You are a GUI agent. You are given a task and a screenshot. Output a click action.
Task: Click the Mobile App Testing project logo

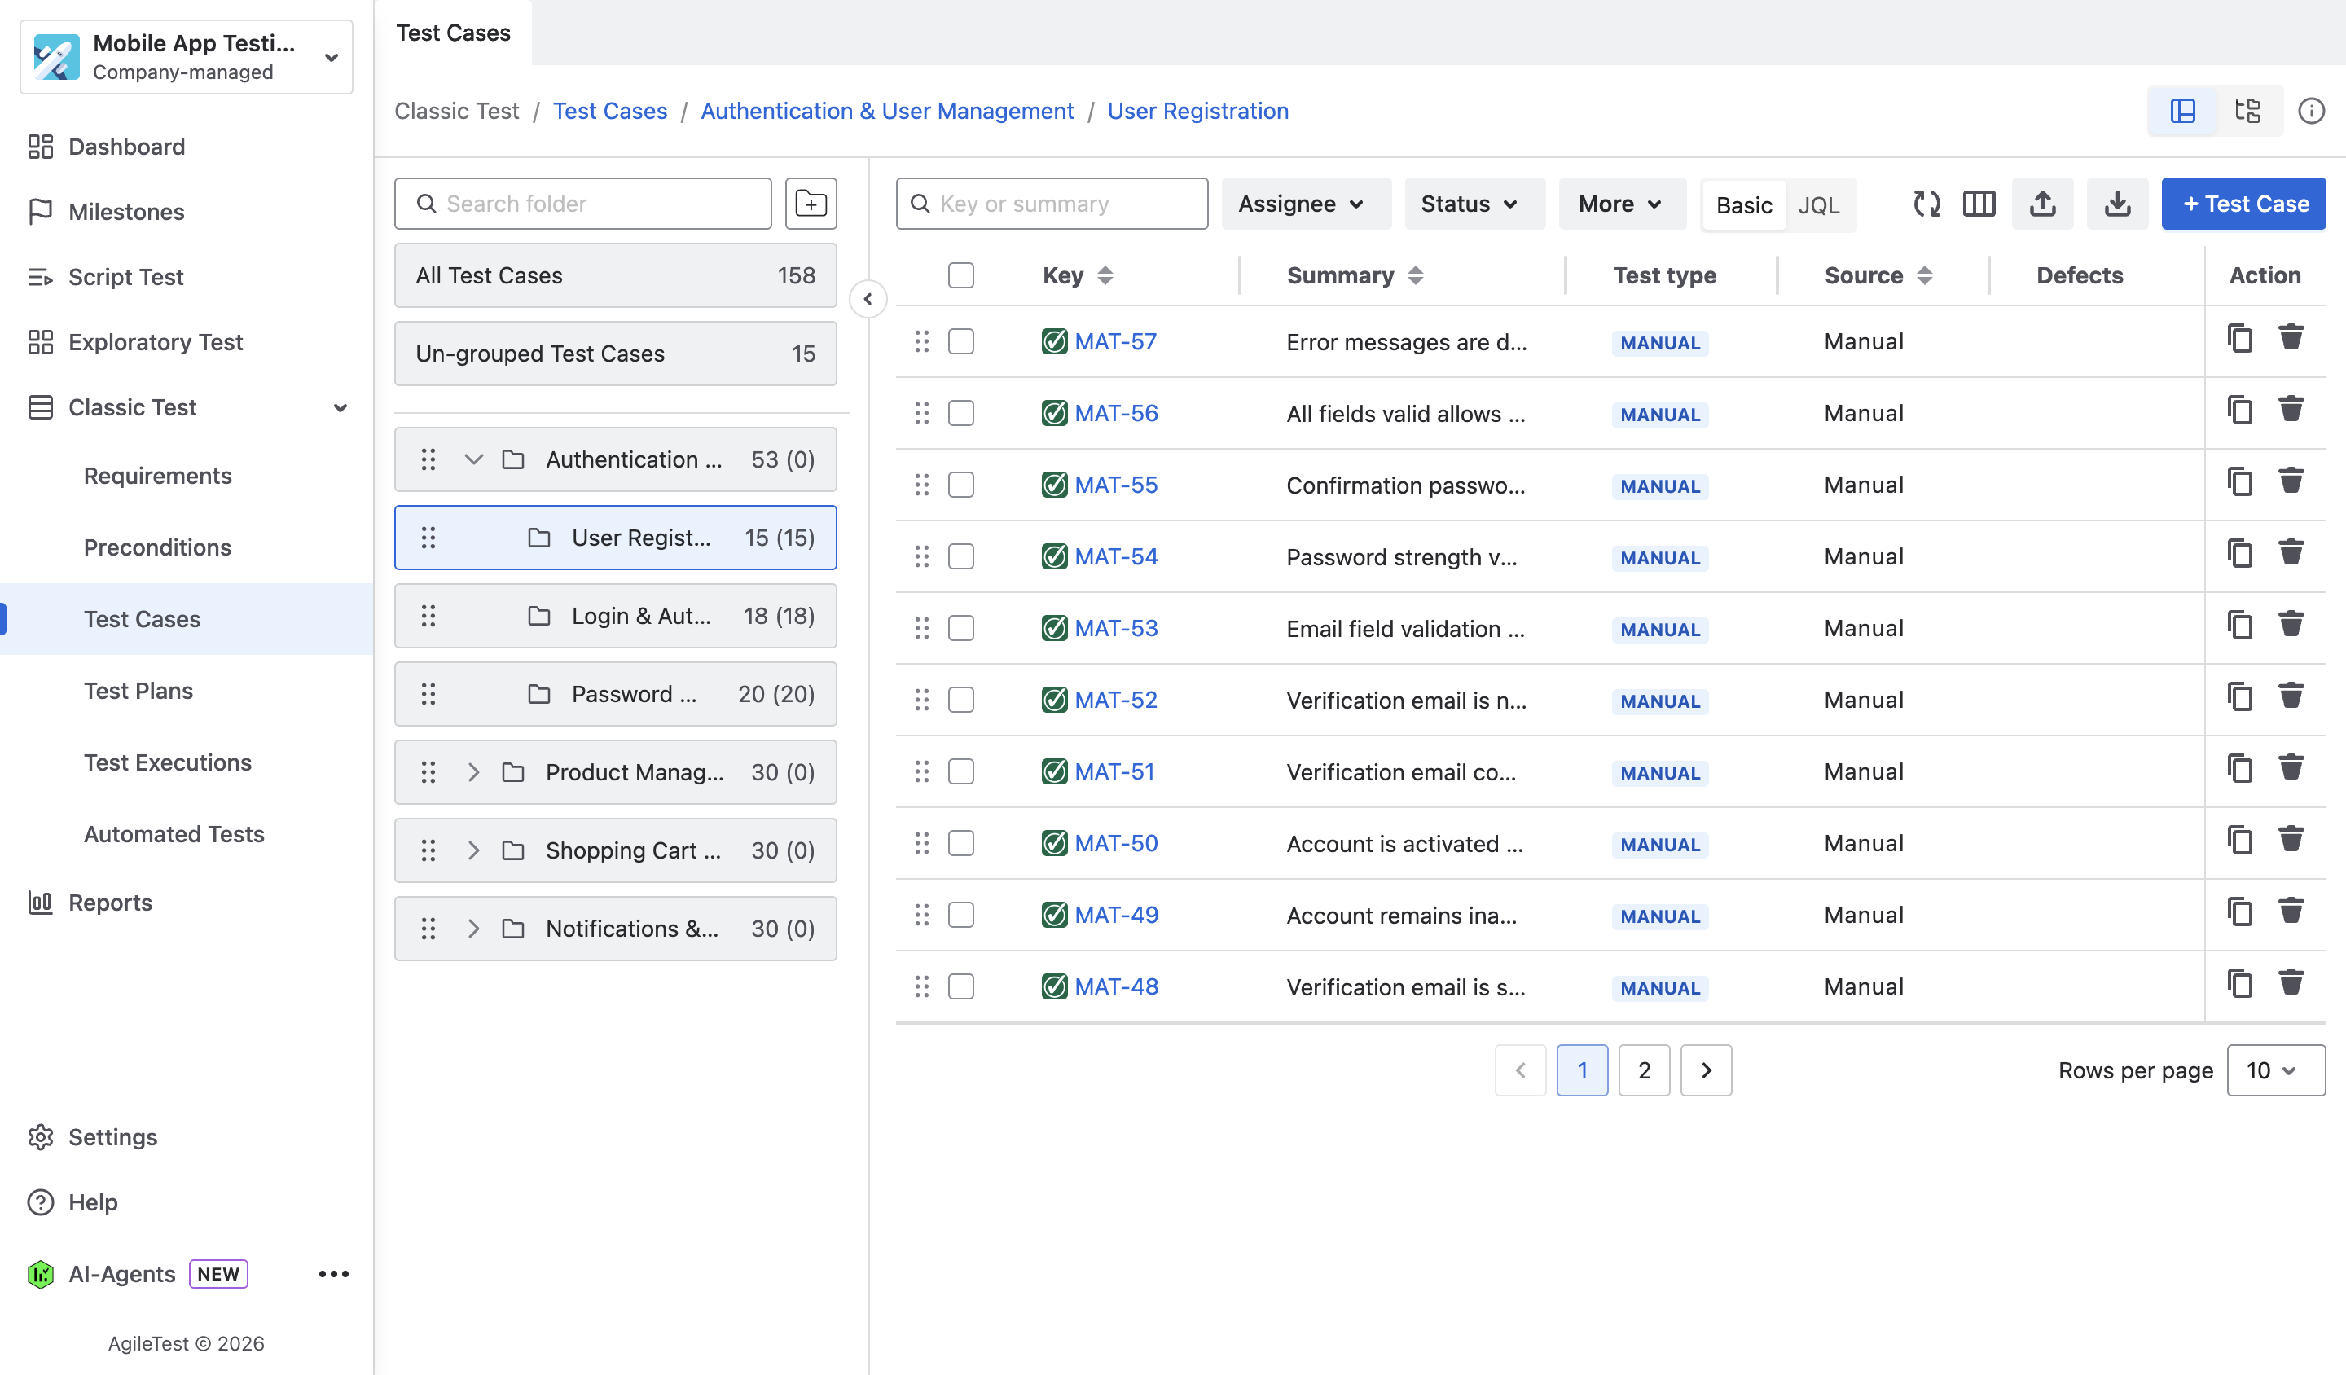pyautogui.click(x=56, y=57)
